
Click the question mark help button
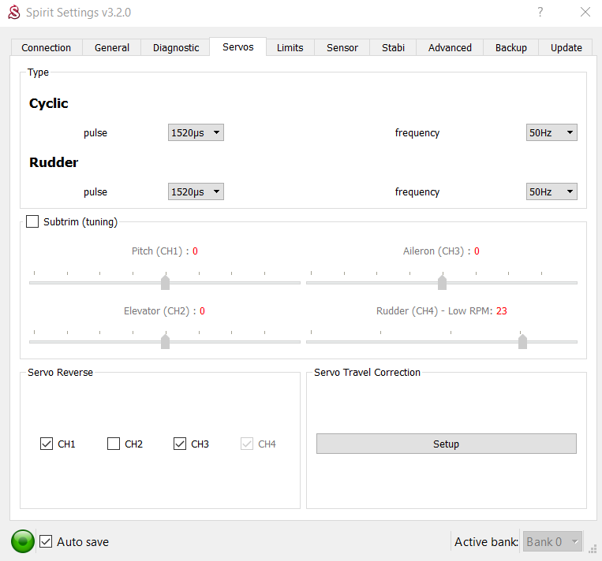point(540,12)
